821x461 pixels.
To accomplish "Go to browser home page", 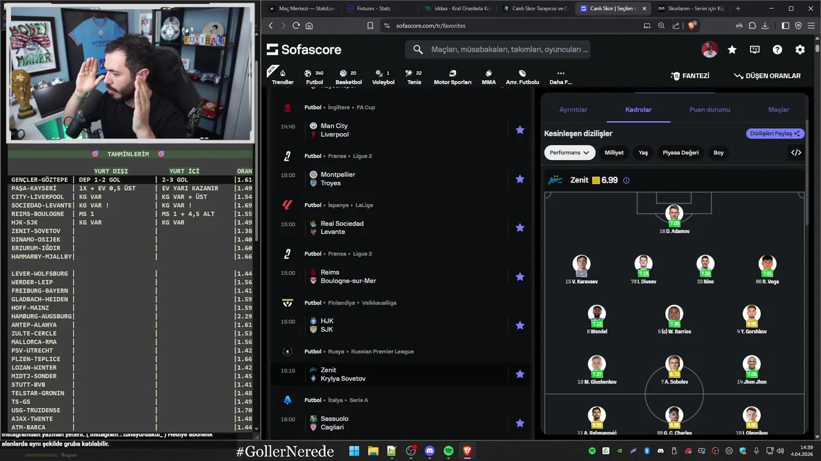I will pos(309,26).
